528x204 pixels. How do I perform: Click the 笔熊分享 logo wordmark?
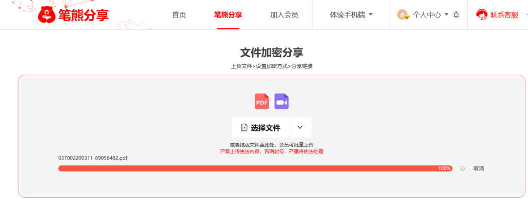pos(84,15)
